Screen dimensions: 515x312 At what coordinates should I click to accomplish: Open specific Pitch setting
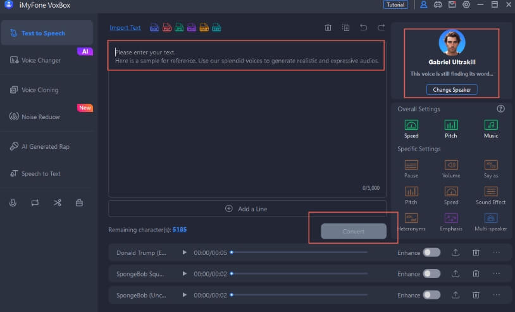411,196
